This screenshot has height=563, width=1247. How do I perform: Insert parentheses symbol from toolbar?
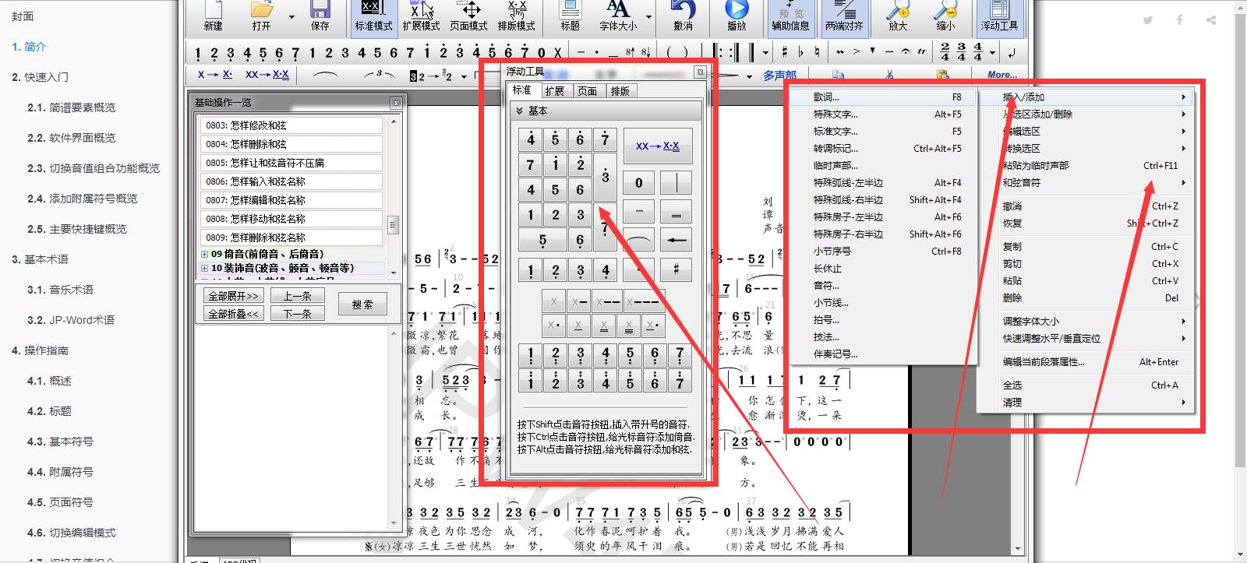tap(676, 52)
